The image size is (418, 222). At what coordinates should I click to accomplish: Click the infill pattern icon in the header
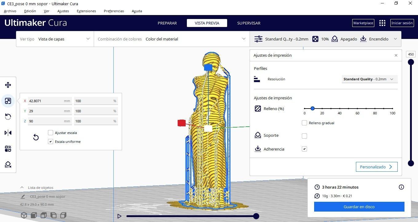(315, 39)
